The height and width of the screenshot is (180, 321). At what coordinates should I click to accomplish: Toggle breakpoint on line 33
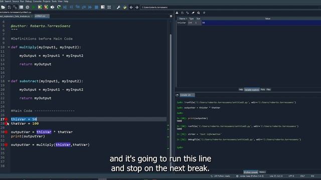coord(7,144)
